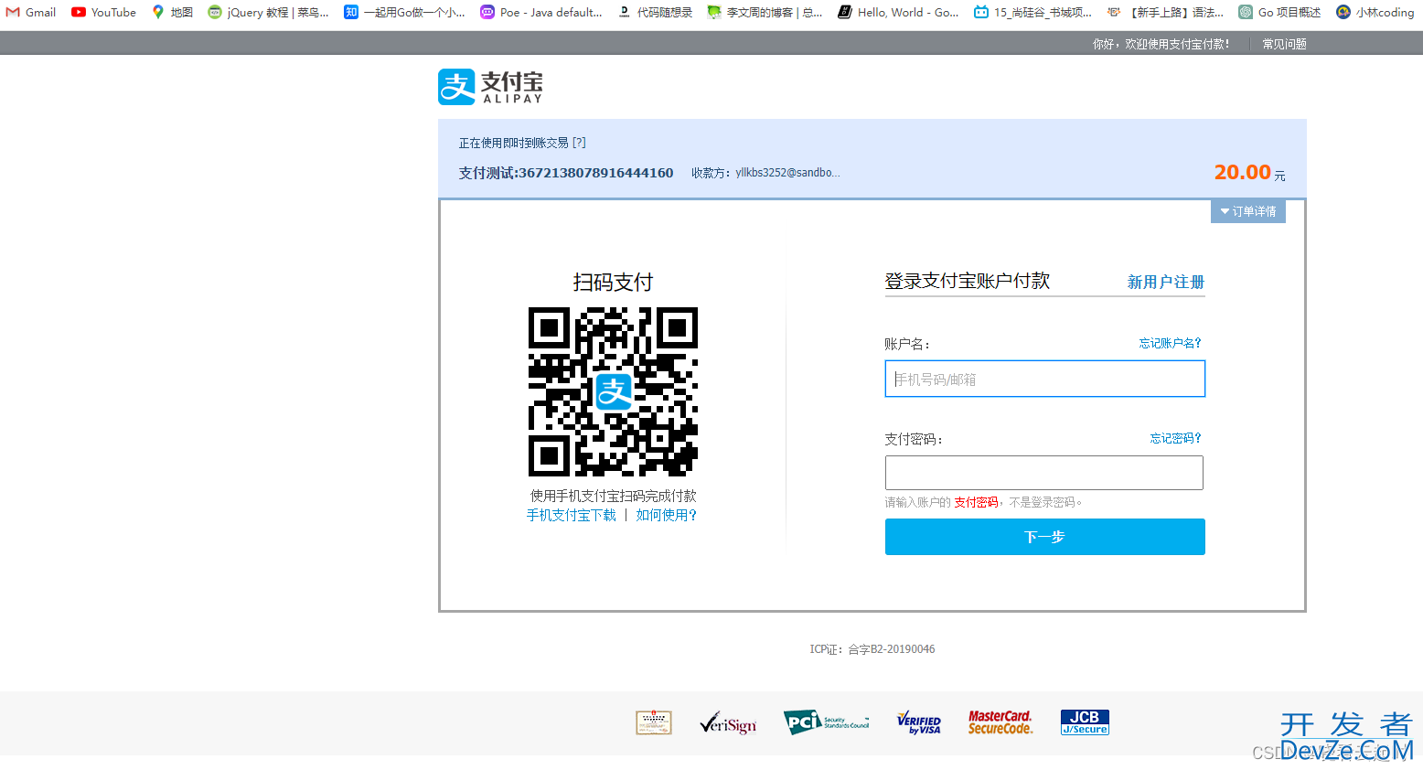
Task: Open the 一起用Go做一个小 bookmark
Action: click(x=404, y=12)
